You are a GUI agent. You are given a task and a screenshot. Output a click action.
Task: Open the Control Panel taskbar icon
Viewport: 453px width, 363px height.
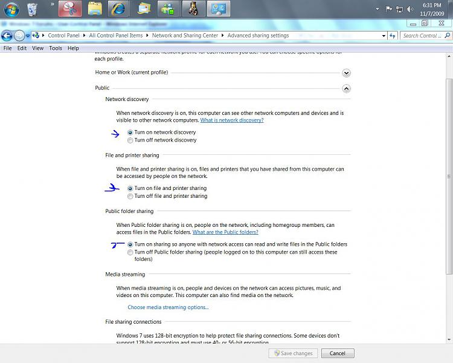[219, 8]
